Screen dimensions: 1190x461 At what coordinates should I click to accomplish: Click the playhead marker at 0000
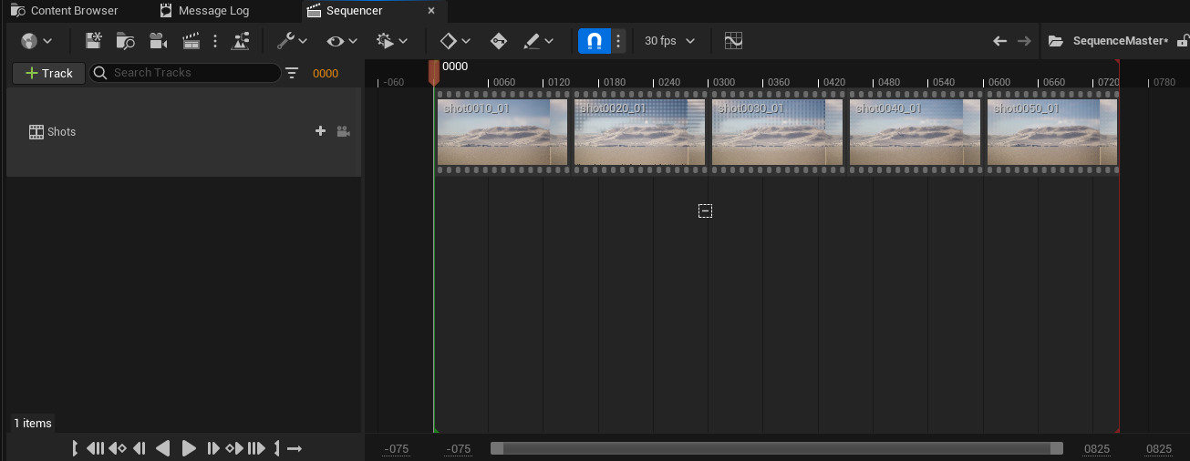434,73
